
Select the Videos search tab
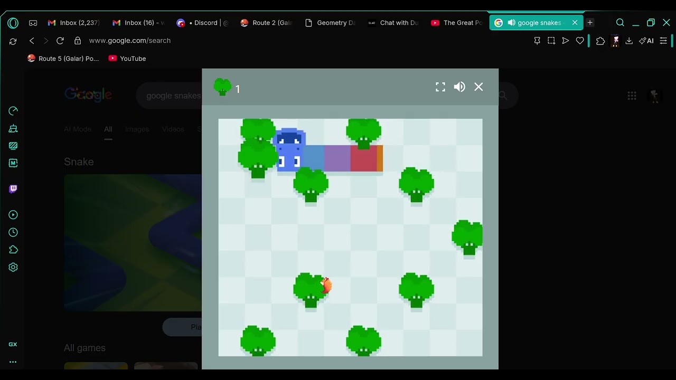click(x=173, y=129)
